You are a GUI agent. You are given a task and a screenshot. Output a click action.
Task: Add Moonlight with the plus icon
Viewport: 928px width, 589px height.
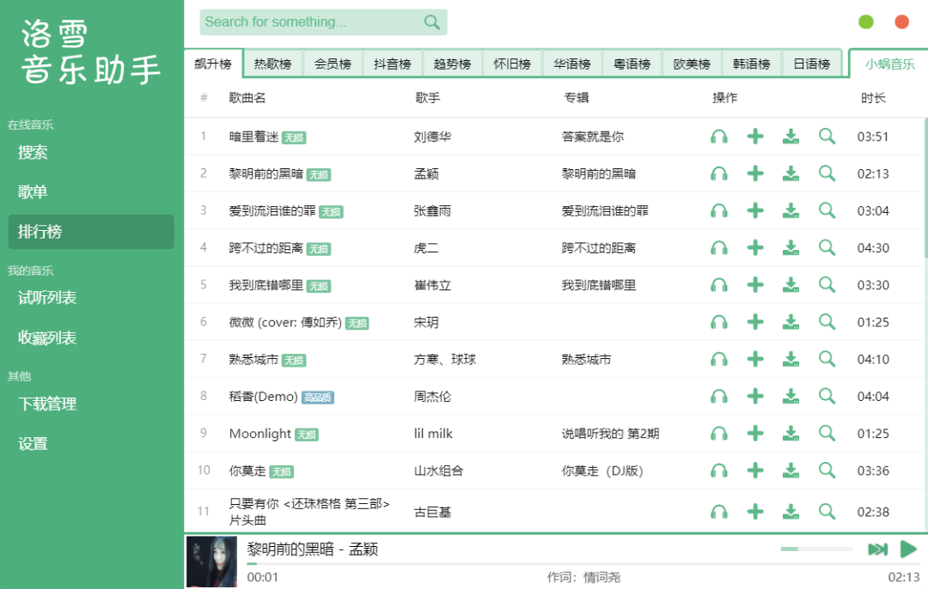pos(754,434)
